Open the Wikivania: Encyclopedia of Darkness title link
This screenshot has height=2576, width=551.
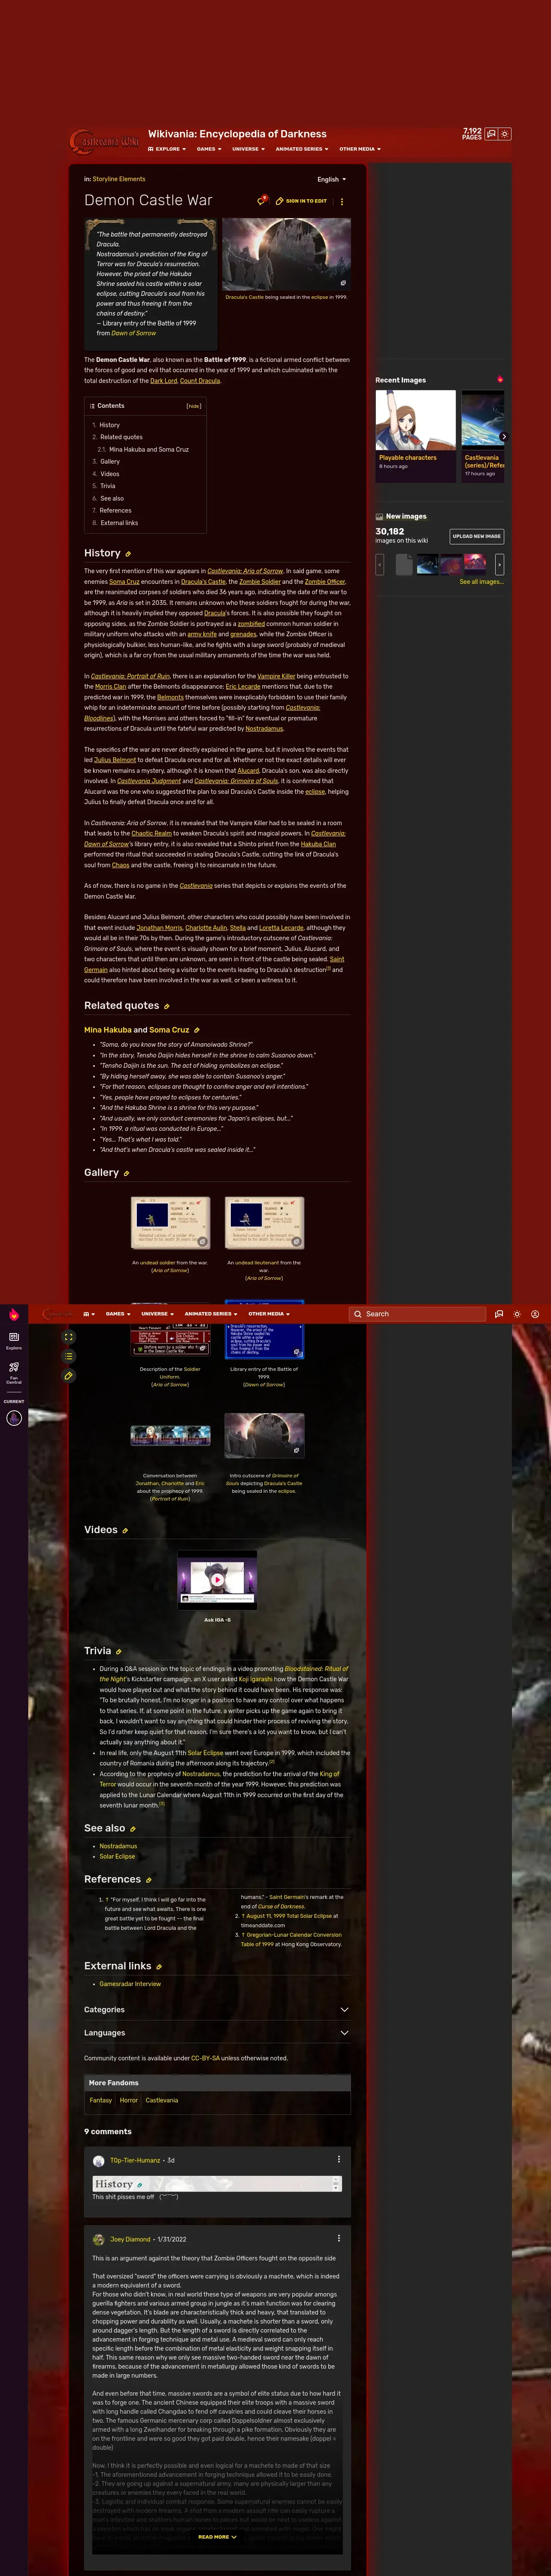(237, 134)
